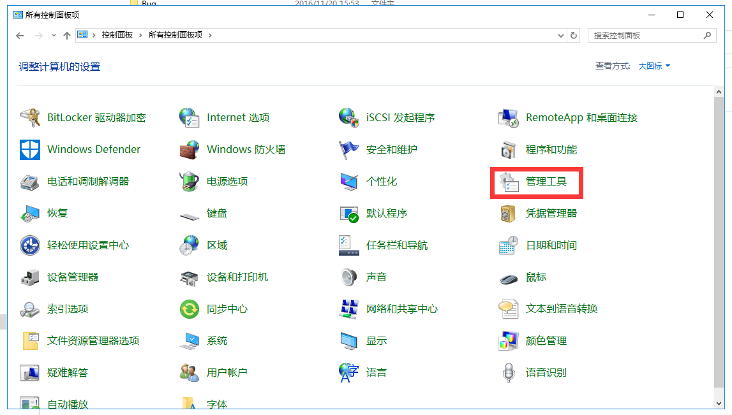This screenshot has width=732, height=415.
Task: Open the 电源选项 battery icon
Action: 190,182
